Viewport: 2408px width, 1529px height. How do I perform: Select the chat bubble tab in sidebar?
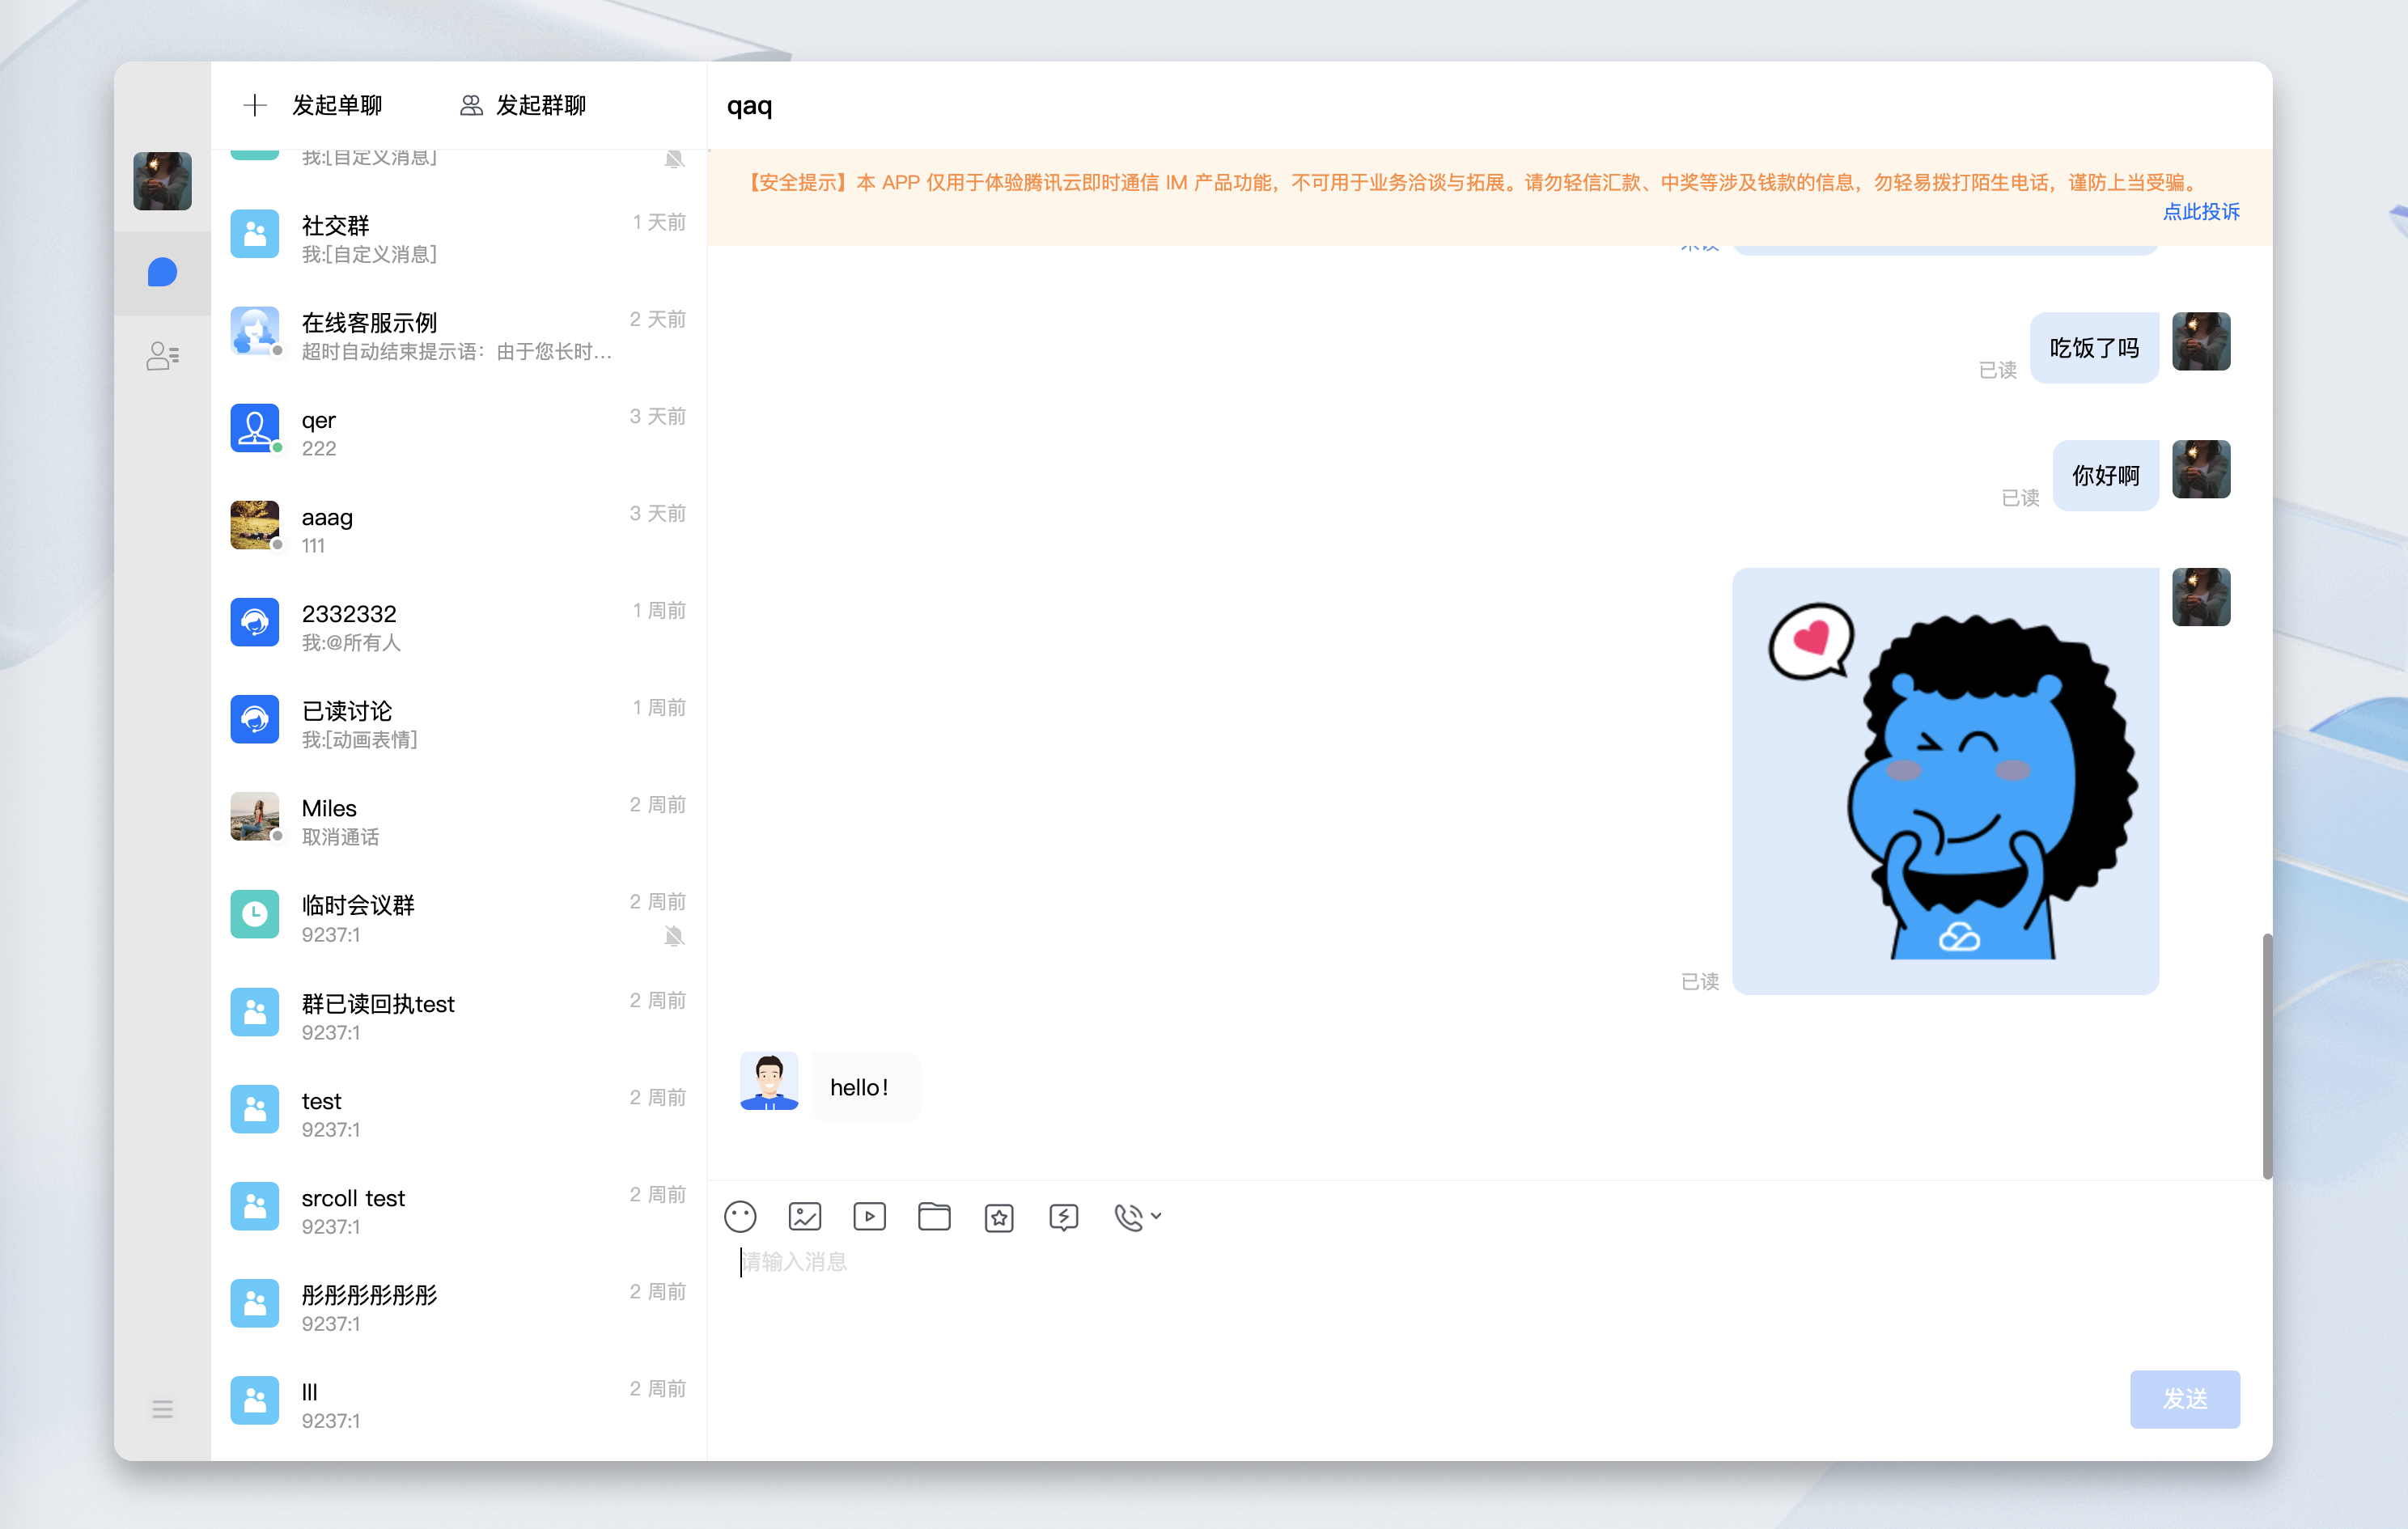[x=162, y=271]
